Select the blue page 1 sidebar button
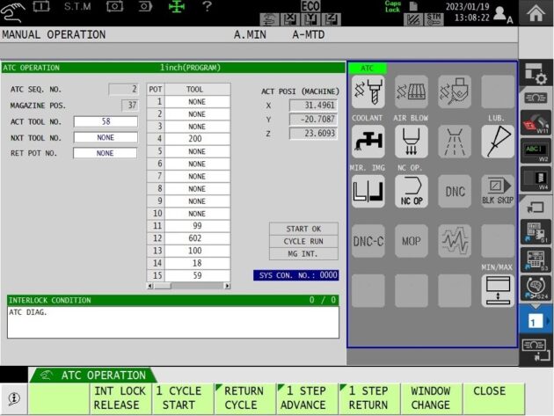Viewport: 554px width, 416px height. tap(536, 321)
